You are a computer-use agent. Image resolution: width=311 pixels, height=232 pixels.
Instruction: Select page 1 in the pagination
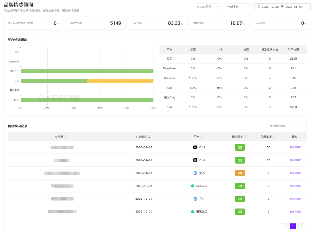(x=293, y=226)
